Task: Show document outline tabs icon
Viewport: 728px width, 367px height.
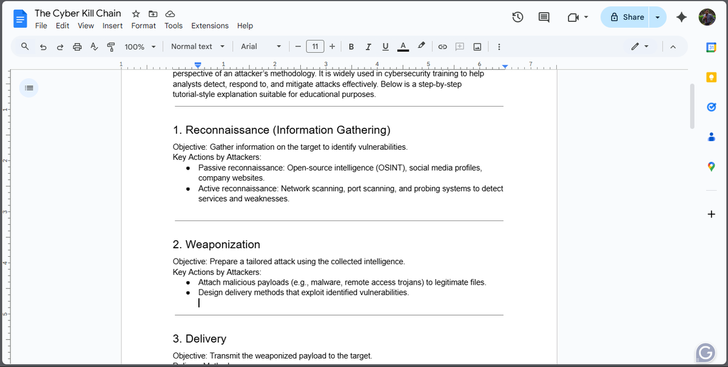Action: click(29, 88)
